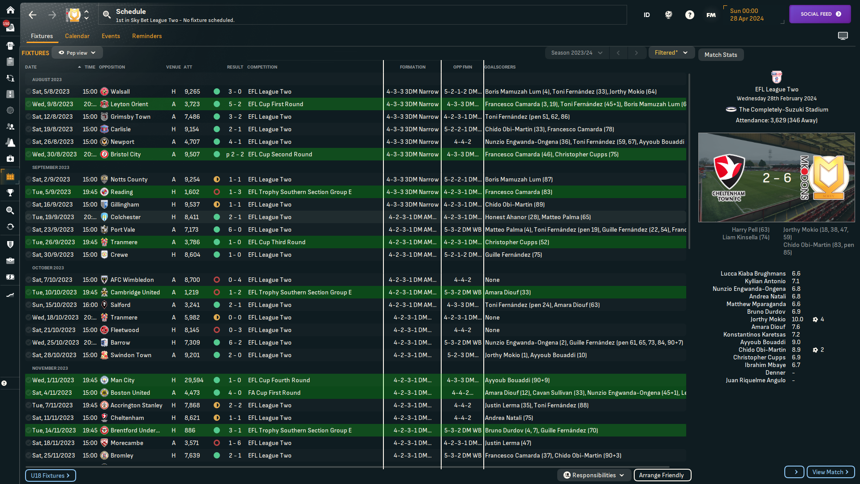Image resolution: width=860 pixels, height=484 pixels.
Task: Tick the checkbox for Walsall fixture row
Action: (x=28, y=91)
